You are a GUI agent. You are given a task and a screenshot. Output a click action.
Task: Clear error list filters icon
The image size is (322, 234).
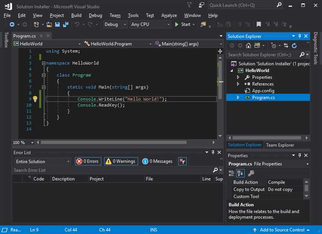point(182,161)
